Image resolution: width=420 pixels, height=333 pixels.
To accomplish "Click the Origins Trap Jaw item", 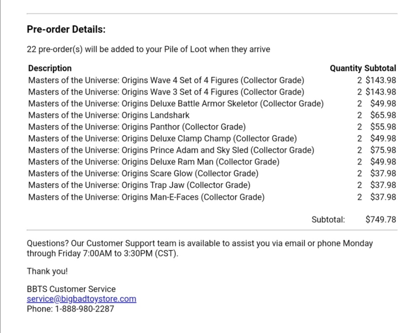I will (139, 185).
